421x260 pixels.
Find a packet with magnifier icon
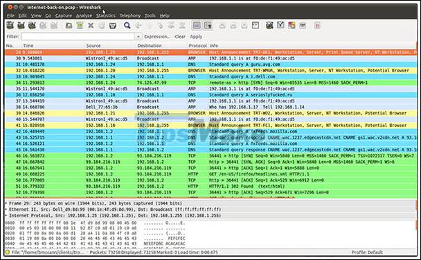(127, 26)
